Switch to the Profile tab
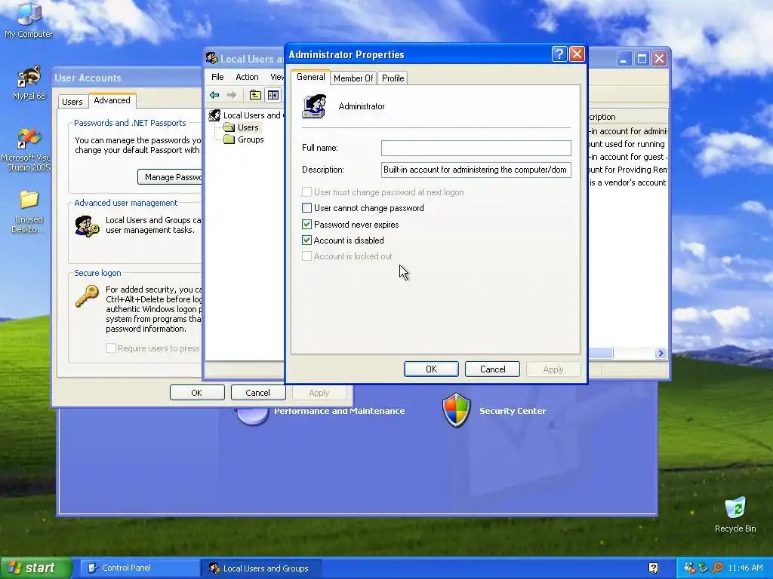Image resolution: width=773 pixels, height=579 pixels. (393, 78)
